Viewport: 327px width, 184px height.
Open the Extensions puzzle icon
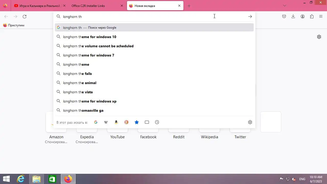(x=312, y=17)
